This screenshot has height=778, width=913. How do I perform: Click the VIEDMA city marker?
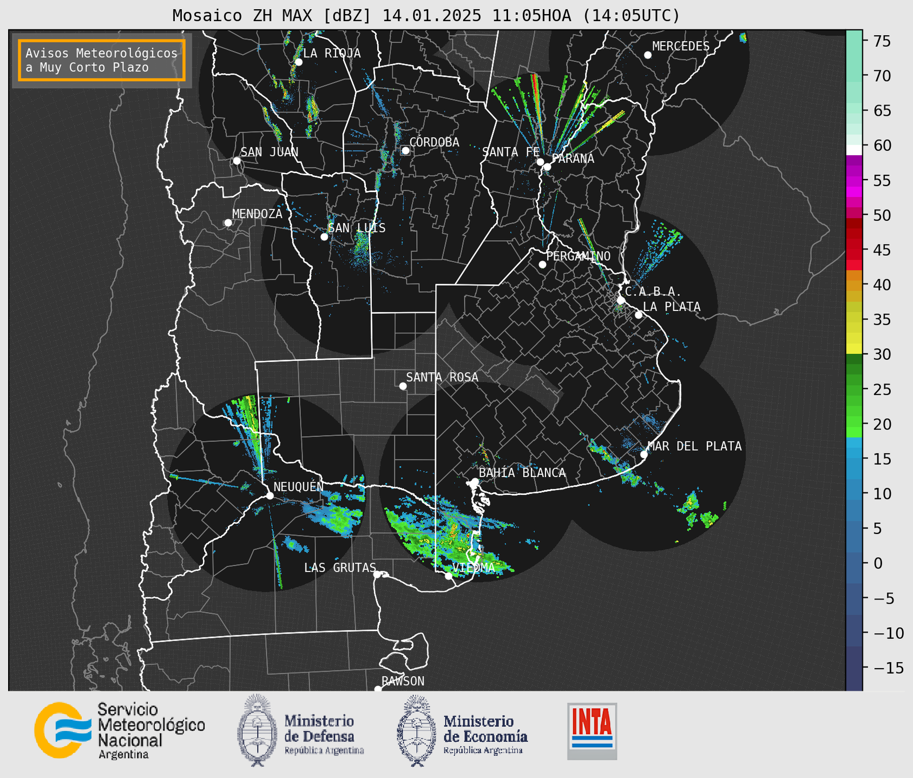[449, 576]
